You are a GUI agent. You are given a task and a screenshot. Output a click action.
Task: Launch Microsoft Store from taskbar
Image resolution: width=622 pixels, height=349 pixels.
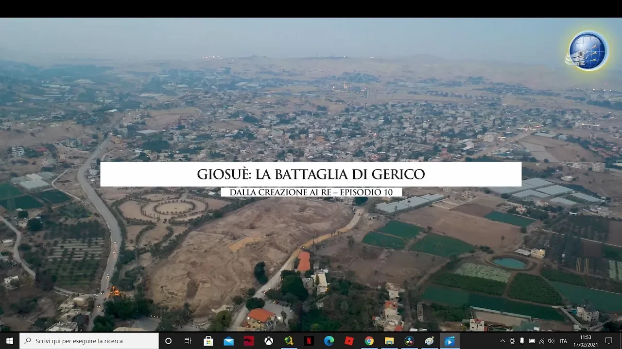[x=208, y=341]
